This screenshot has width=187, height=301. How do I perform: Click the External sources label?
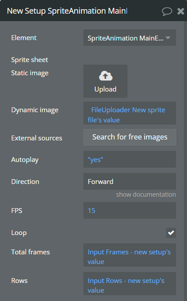coord(37,138)
